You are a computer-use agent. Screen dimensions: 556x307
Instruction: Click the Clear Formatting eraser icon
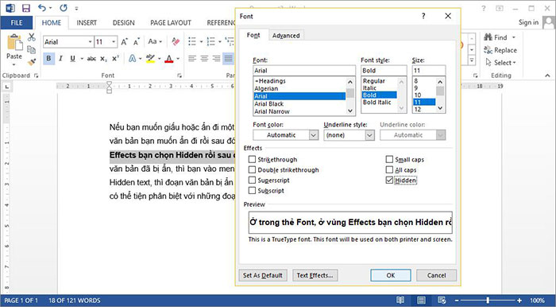(176, 41)
